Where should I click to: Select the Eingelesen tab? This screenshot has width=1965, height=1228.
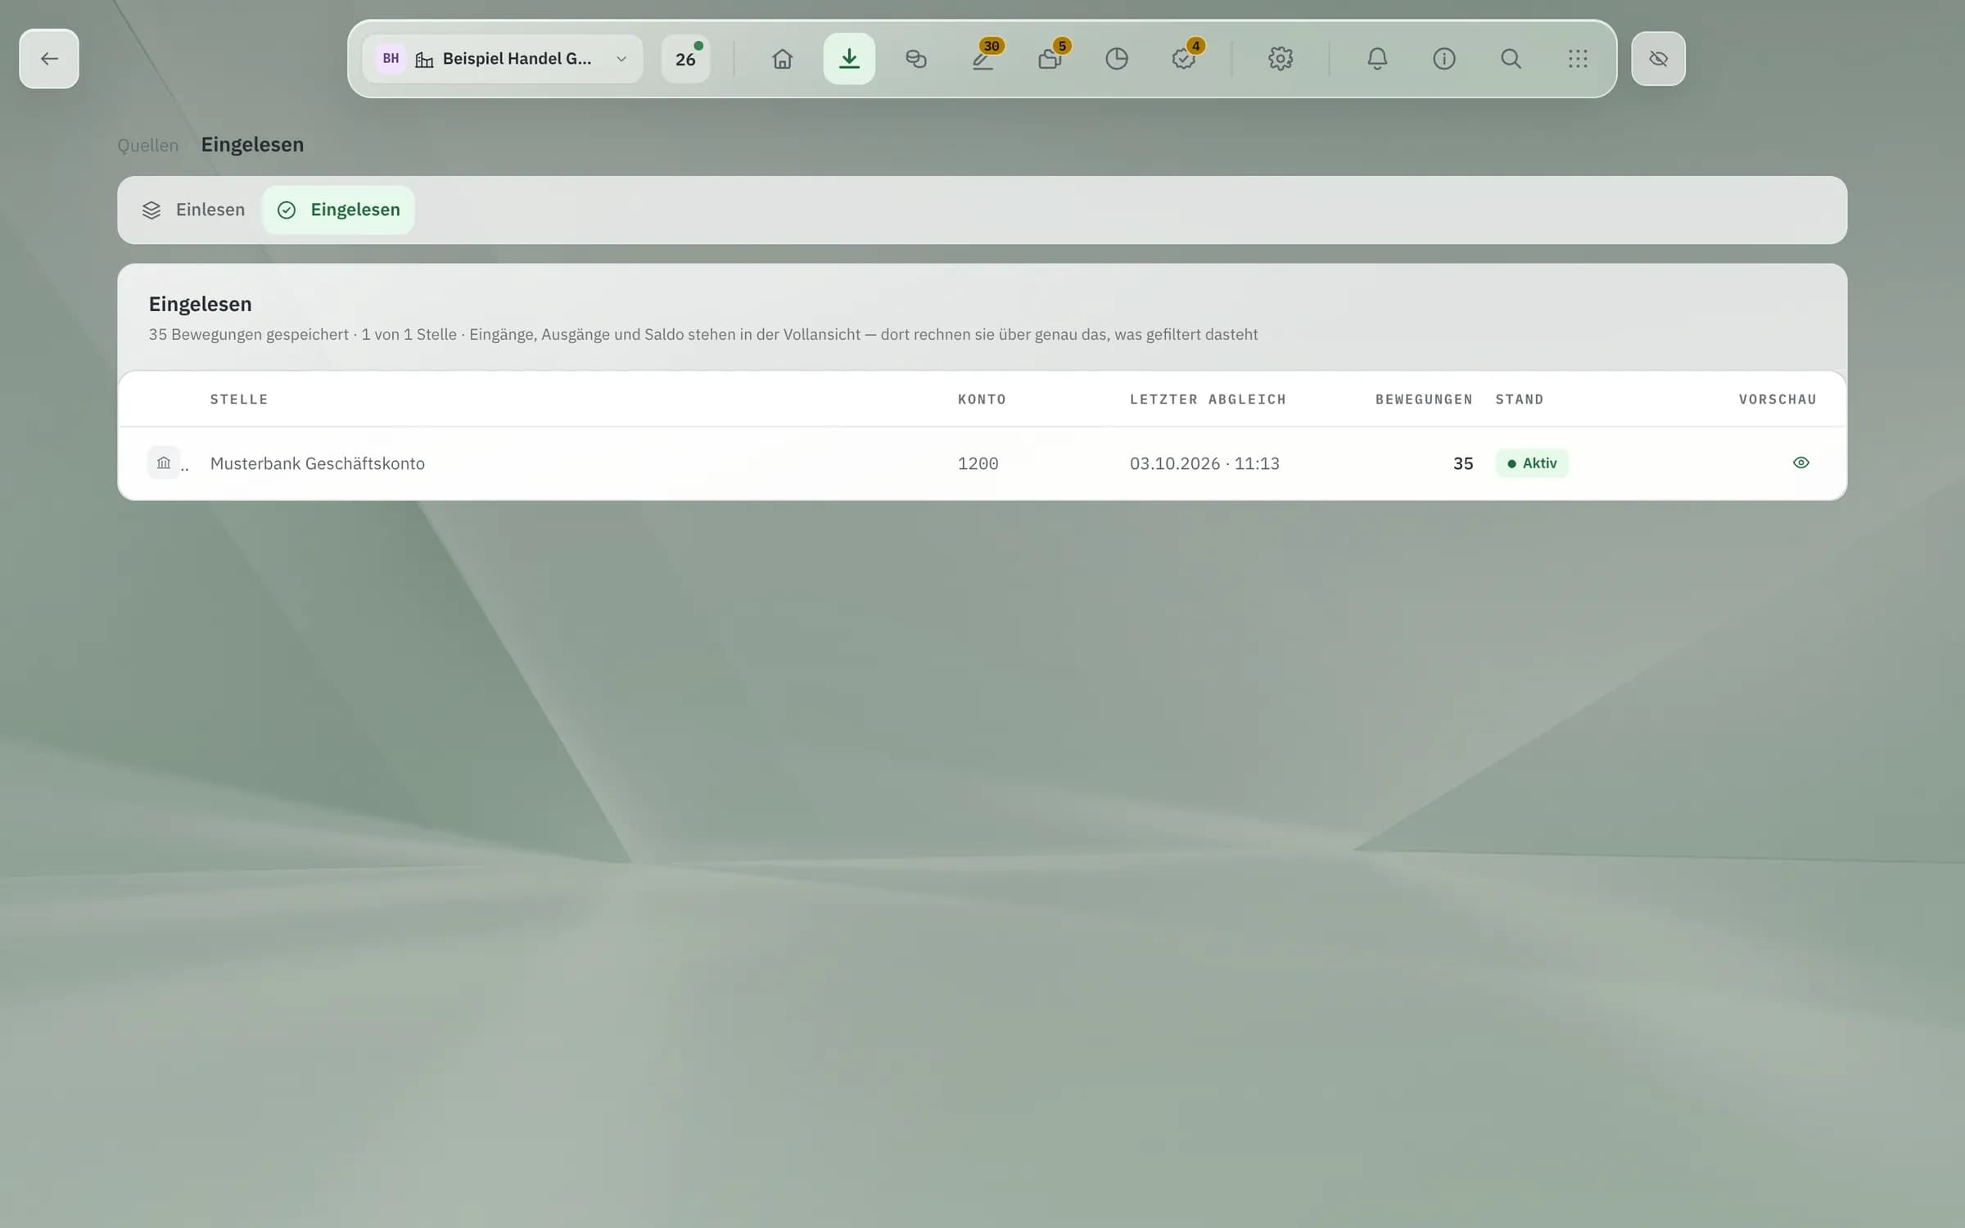click(338, 210)
